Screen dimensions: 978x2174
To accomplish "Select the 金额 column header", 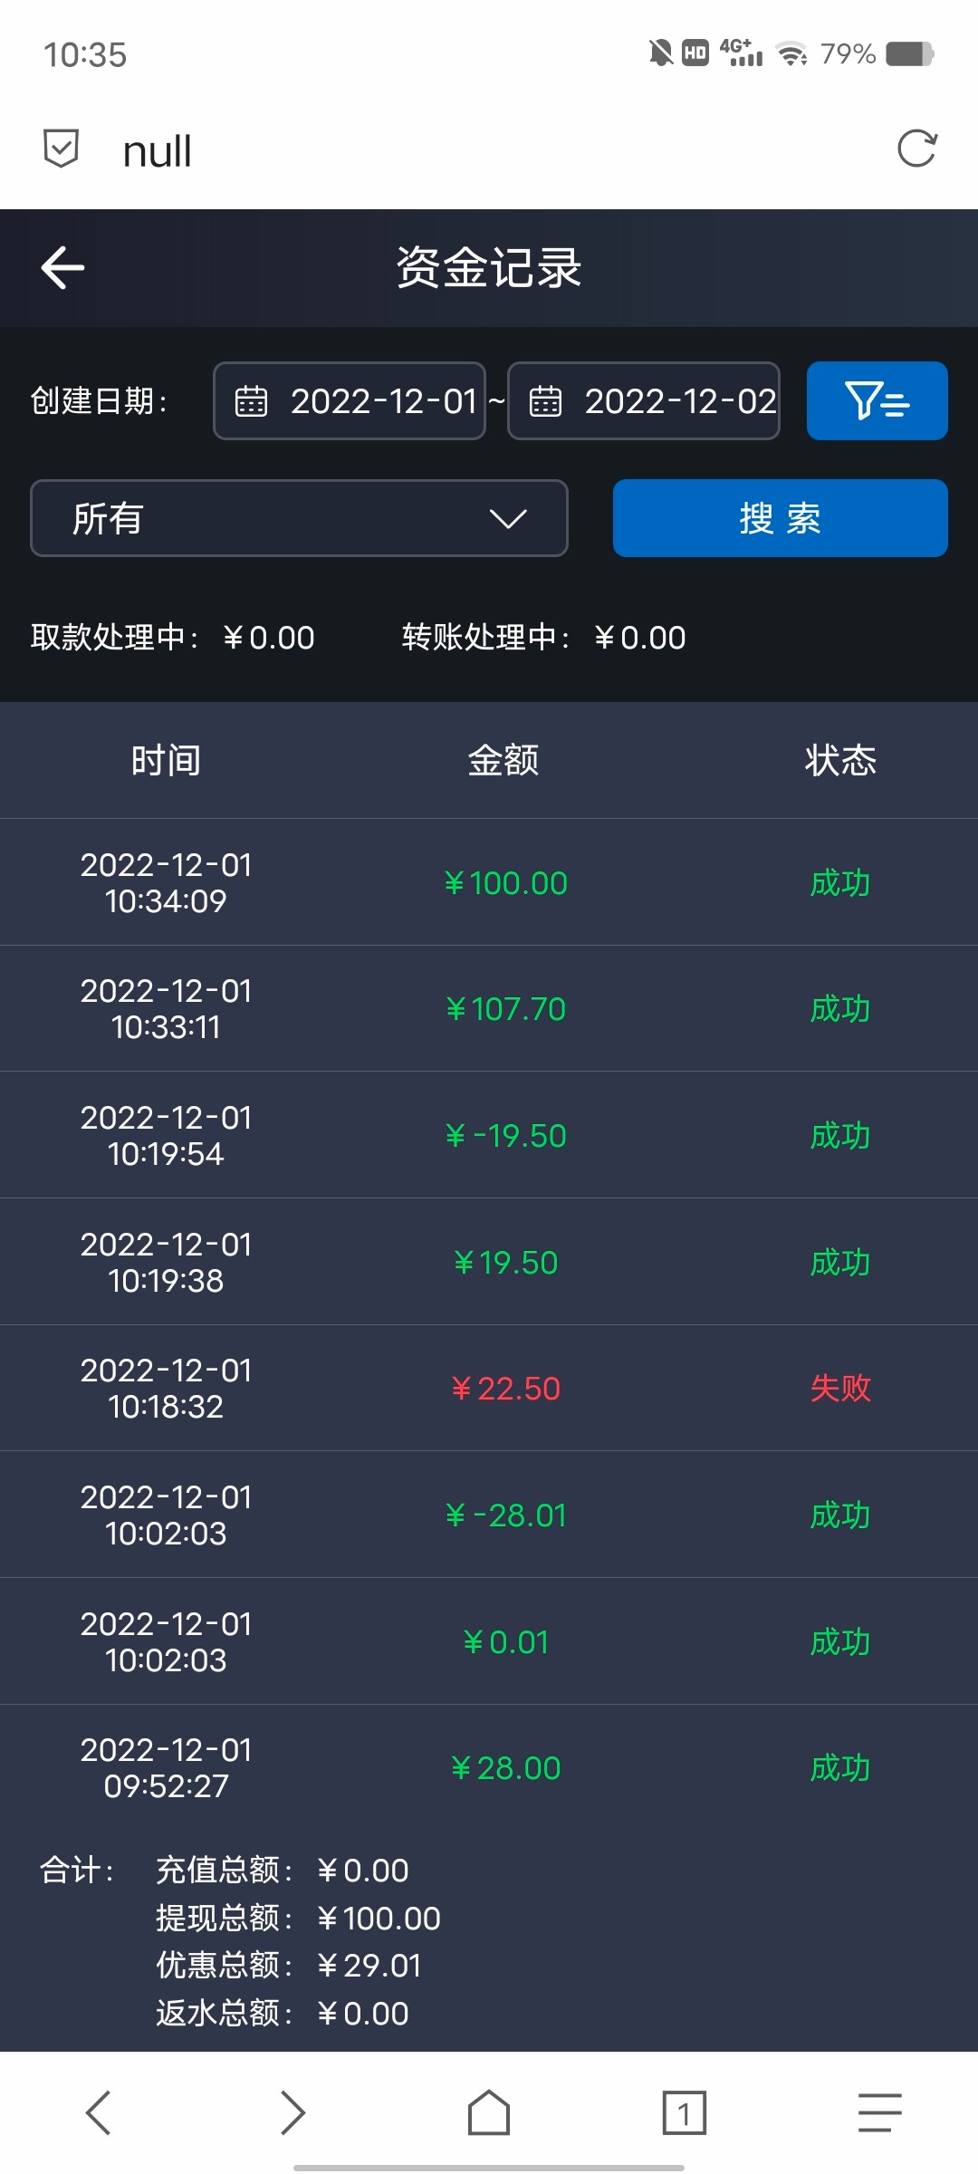I will point(503,760).
